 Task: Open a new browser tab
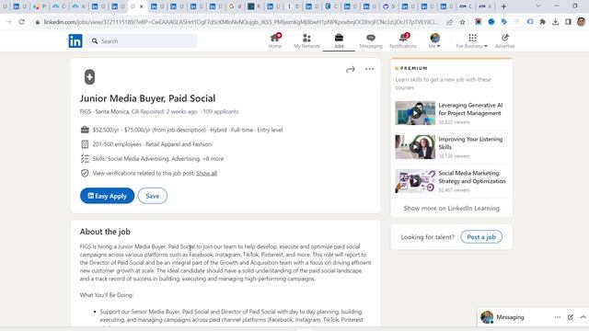click(503, 6)
